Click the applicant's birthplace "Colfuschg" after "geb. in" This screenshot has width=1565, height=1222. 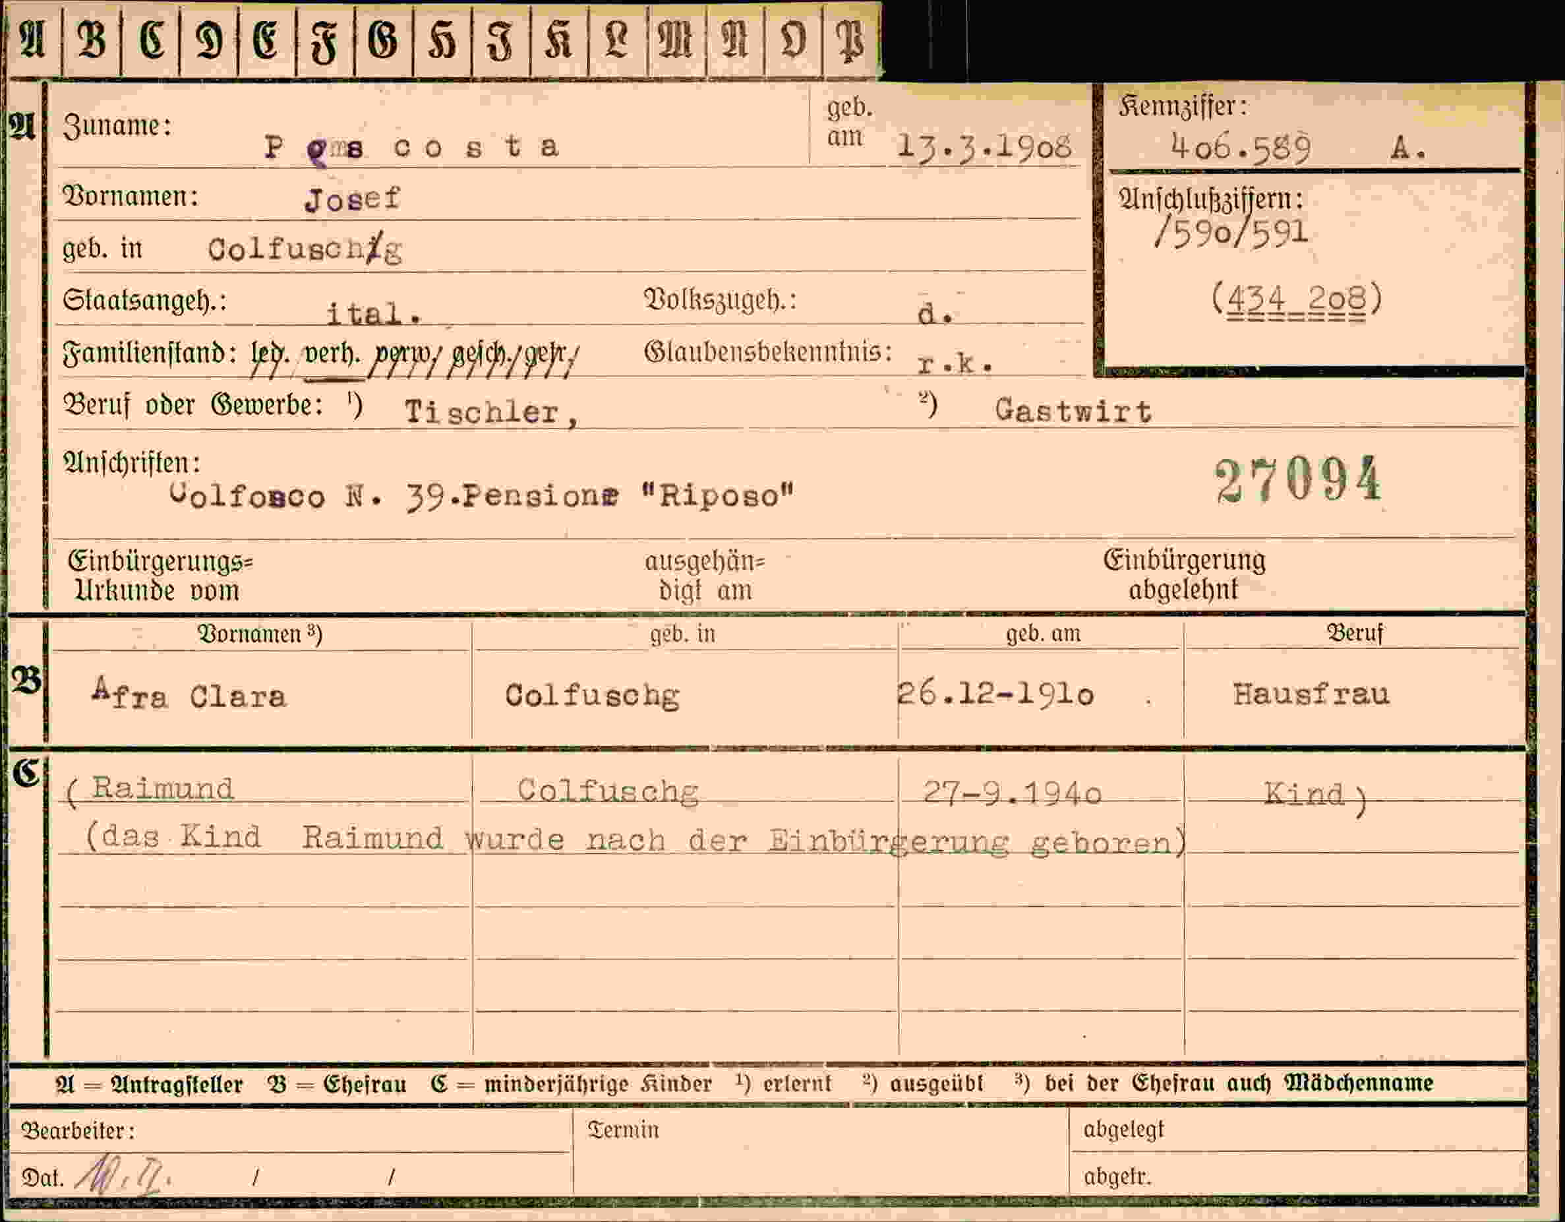305,249
